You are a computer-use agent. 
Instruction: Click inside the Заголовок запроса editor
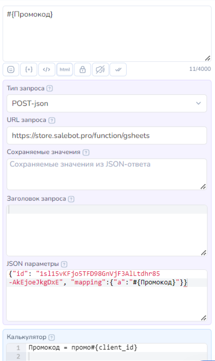(x=106, y=230)
